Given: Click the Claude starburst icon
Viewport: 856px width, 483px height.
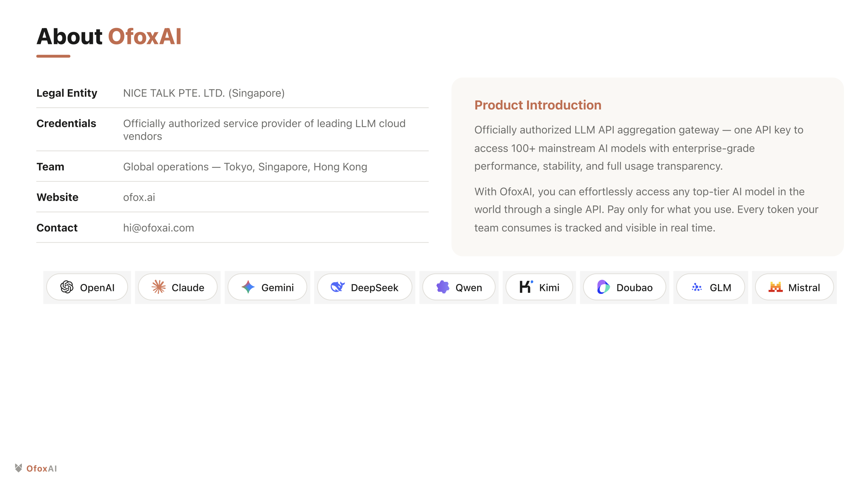Looking at the screenshot, I should (x=159, y=287).
